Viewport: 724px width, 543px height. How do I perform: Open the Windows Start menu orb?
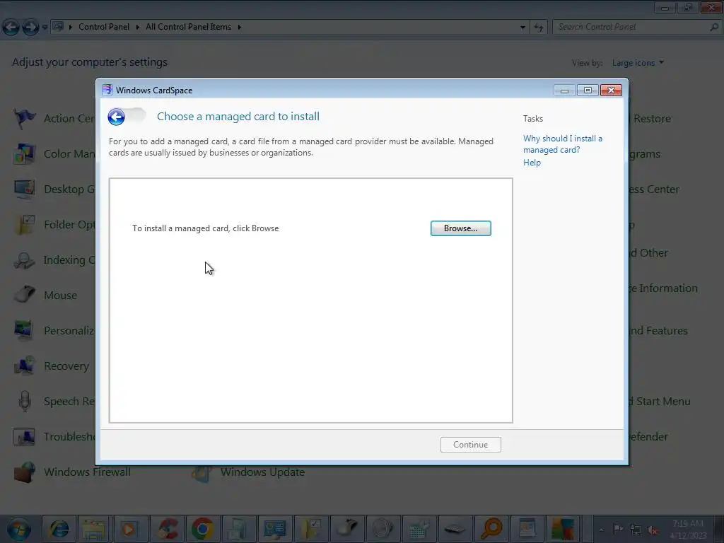pyautogui.click(x=18, y=529)
